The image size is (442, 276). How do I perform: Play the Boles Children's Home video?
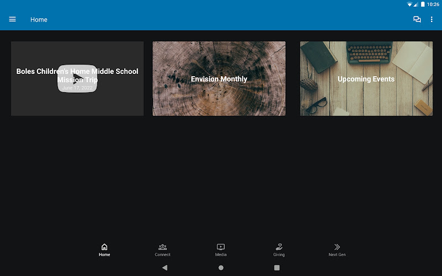tap(77, 78)
